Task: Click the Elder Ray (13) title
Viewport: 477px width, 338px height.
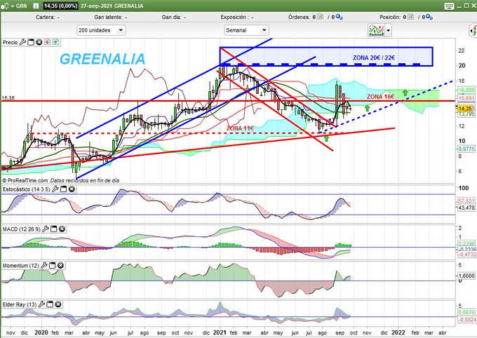Action: pos(20,304)
